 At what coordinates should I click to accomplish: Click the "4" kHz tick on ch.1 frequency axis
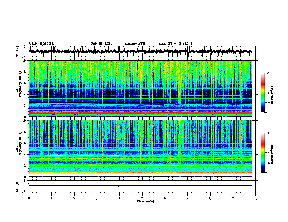click(25, 95)
